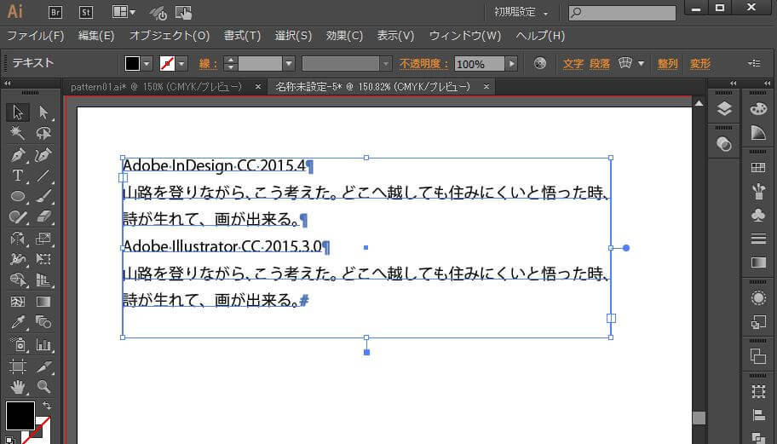This screenshot has width=777, height=444.
Task: Open the Arrange Documents dropdown
Action: coord(124,12)
